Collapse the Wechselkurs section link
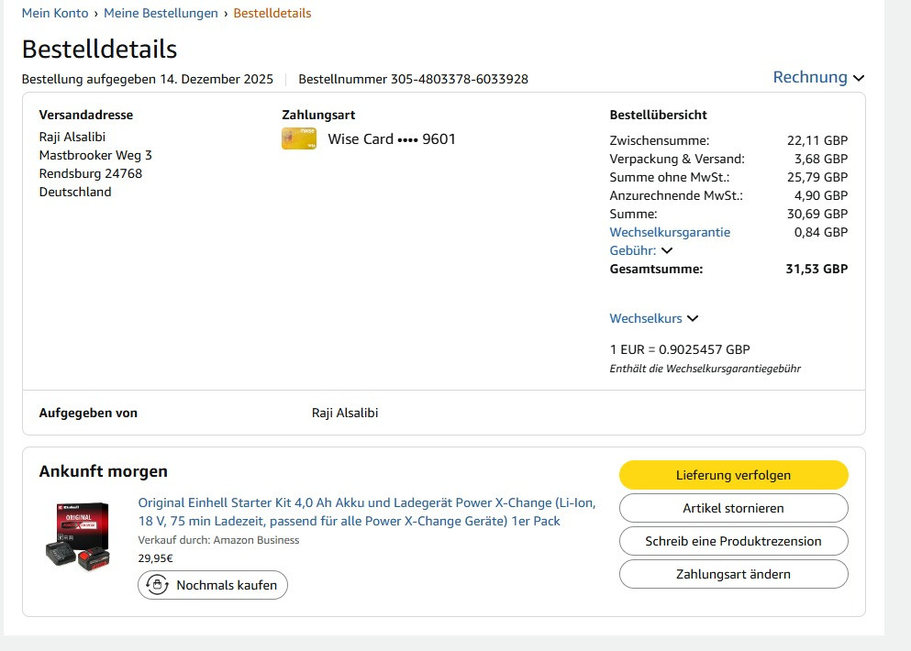Viewport: 911px width, 651px height. coord(646,318)
